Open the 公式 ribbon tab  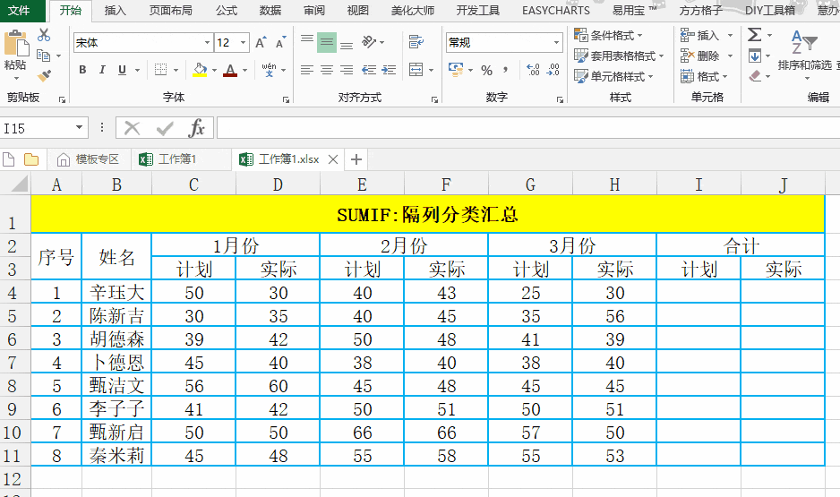(227, 11)
